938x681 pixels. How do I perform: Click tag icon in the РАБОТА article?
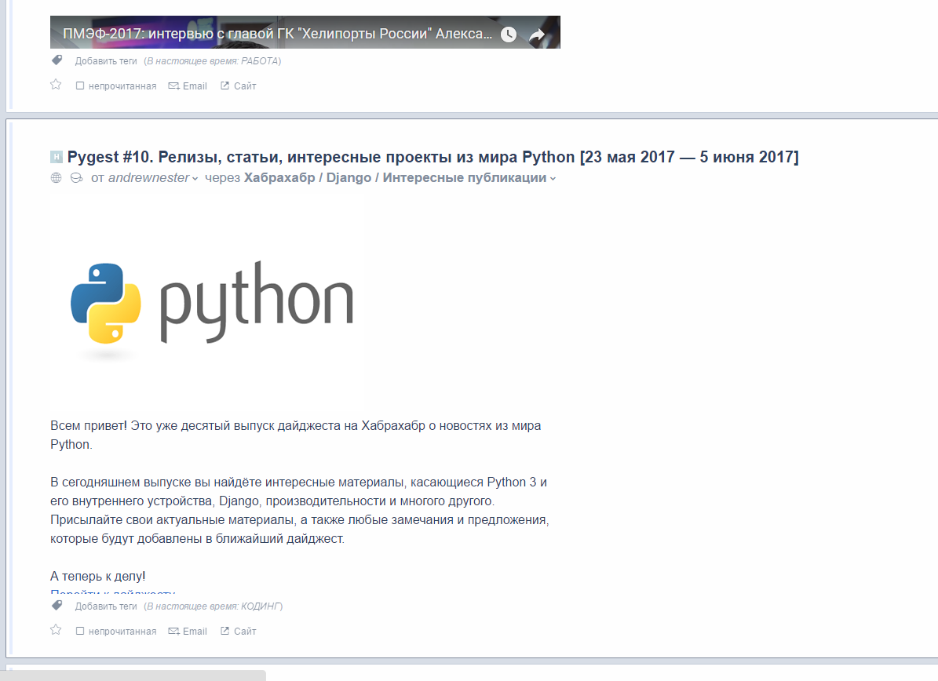pyautogui.click(x=57, y=60)
